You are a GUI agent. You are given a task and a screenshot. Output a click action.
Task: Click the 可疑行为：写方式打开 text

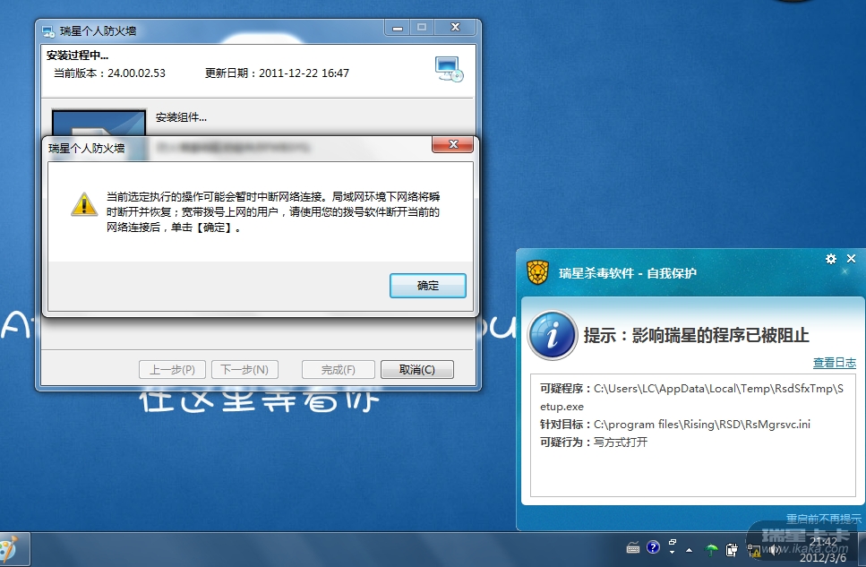[594, 442]
